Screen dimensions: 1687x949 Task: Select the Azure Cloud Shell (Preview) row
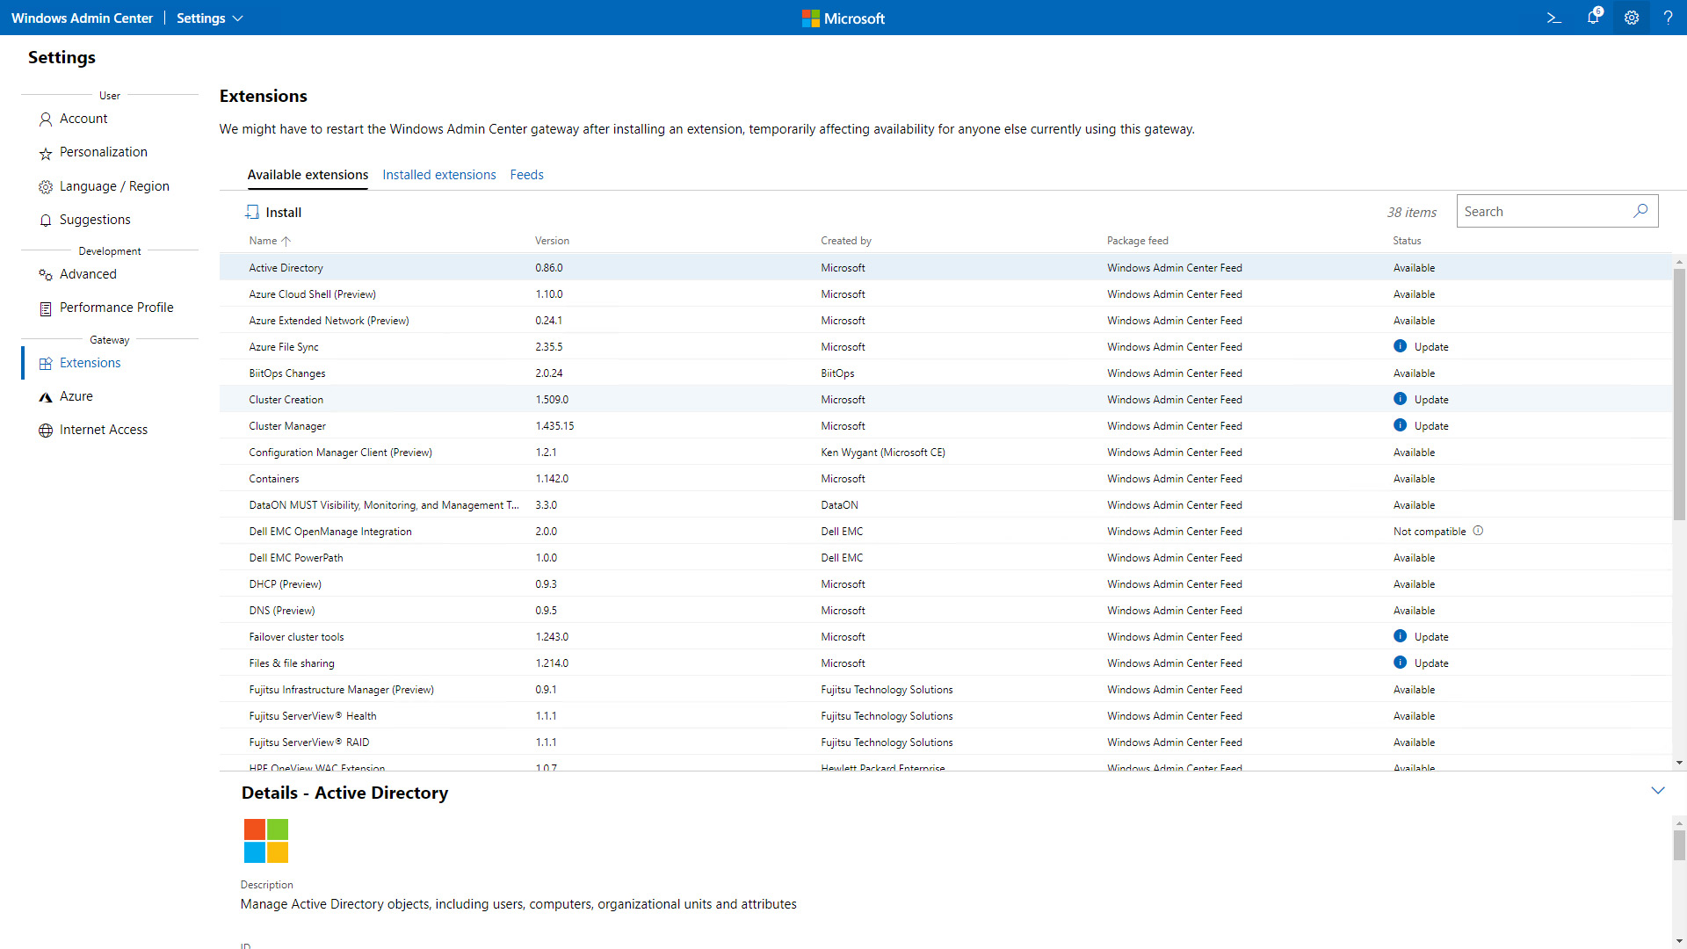click(x=945, y=293)
